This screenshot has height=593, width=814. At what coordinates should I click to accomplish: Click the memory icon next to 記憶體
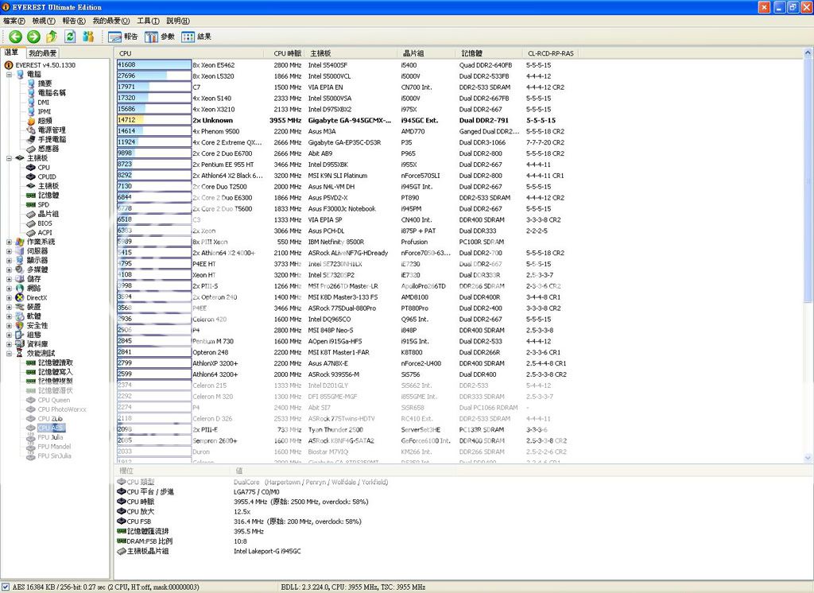pyautogui.click(x=31, y=196)
